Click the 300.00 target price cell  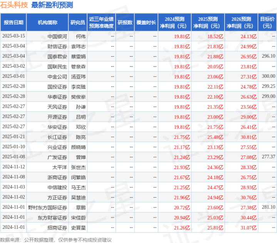(269, 76)
